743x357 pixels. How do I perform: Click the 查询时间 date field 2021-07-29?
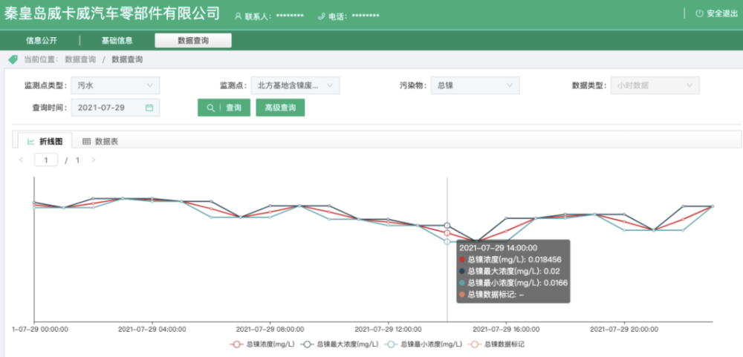pyautogui.click(x=116, y=108)
